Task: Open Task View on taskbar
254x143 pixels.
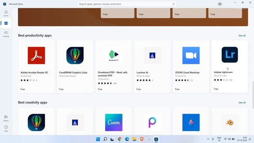Action: point(112,139)
